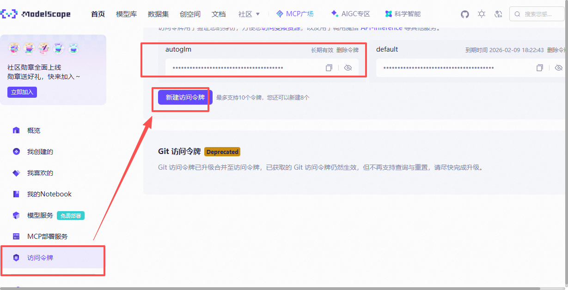The width and height of the screenshot is (568, 290).
Task: Click 删除令牌 for the autoglm token
Action: [347, 50]
